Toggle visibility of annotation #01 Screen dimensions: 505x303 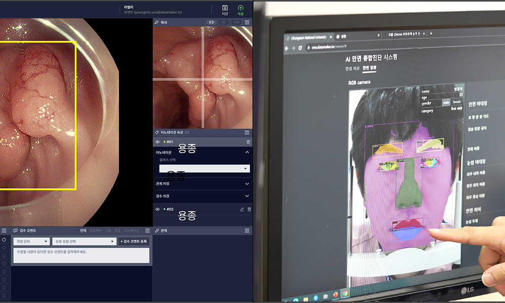pyautogui.click(x=158, y=142)
